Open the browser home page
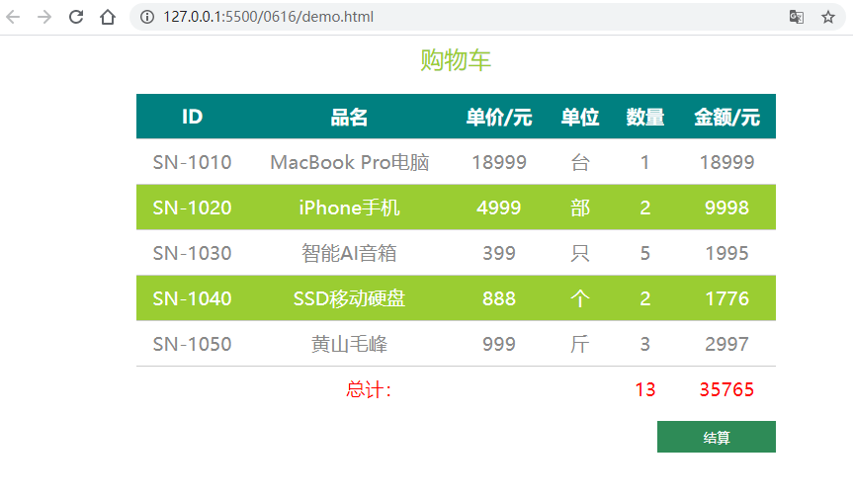853x499 pixels. coord(108,17)
